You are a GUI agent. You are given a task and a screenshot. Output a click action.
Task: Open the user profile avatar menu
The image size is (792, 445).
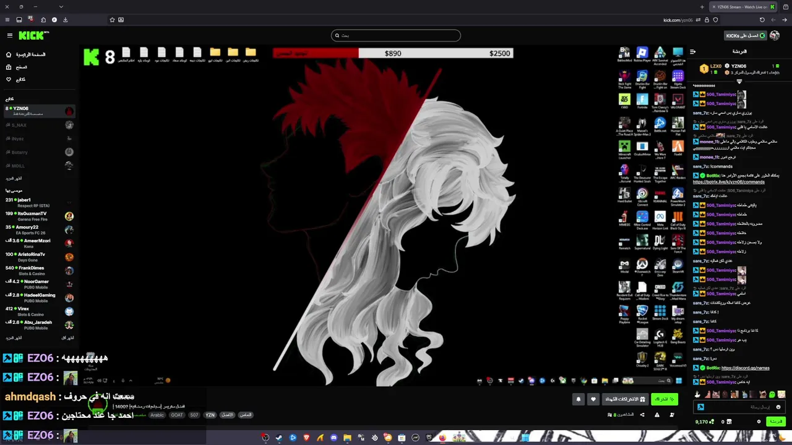click(775, 36)
